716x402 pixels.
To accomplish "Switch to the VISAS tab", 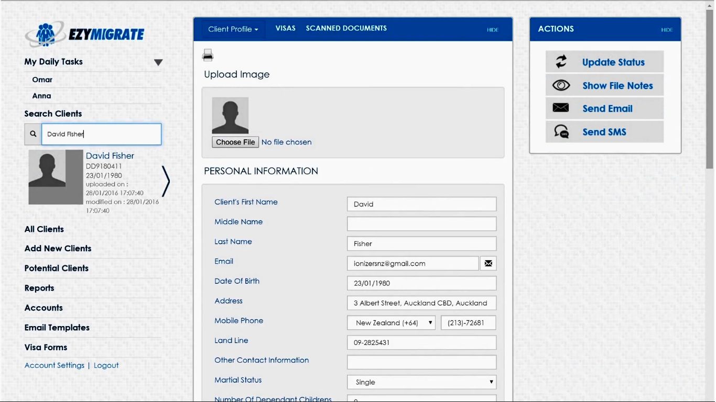I will coord(286,28).
